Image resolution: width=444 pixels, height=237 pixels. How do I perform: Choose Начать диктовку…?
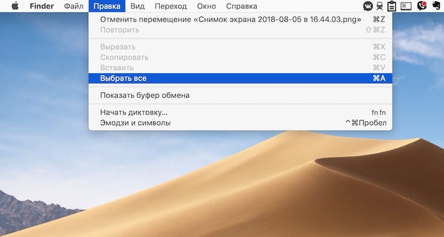point(241,112)
